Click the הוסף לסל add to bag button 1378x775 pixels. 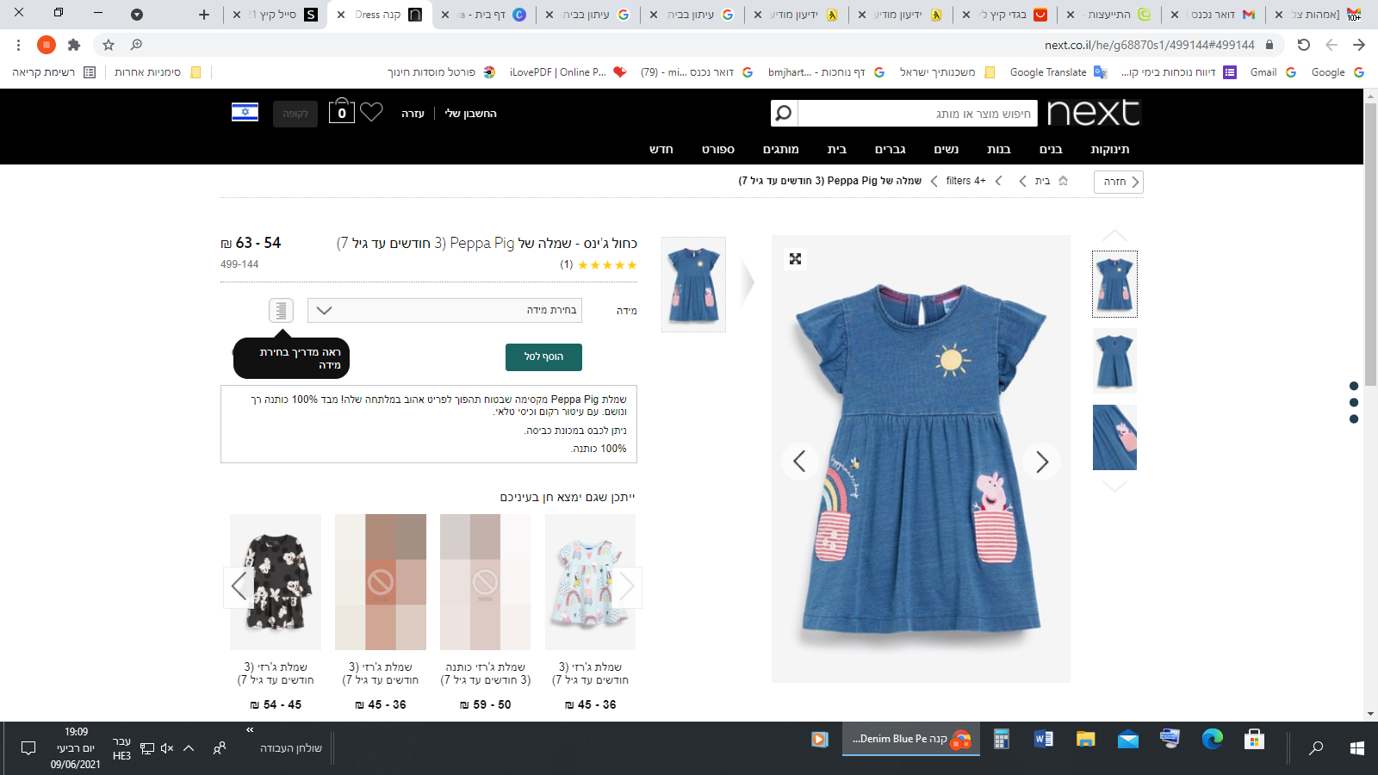543,356
